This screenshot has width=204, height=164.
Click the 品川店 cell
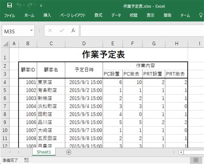51,123
